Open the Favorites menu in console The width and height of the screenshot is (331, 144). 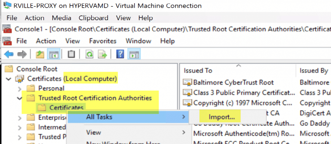point(103,41)
